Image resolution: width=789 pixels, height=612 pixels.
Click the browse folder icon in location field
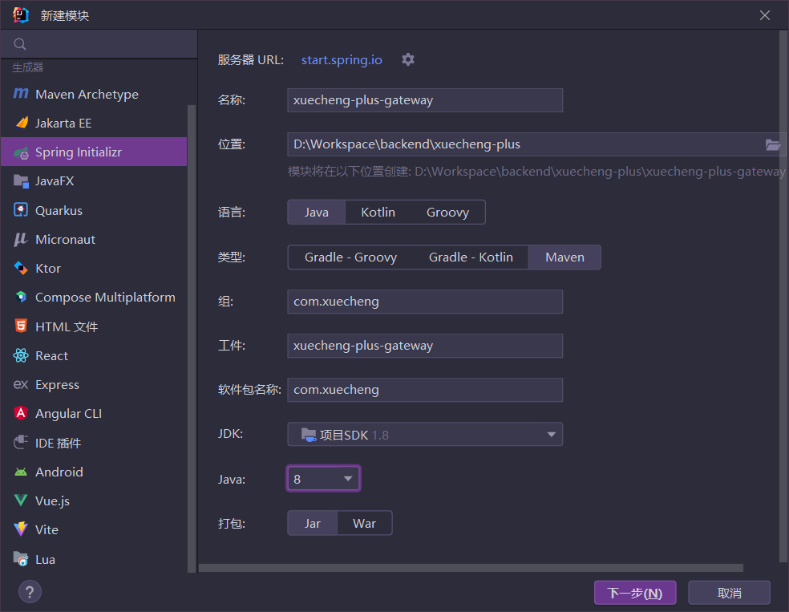click(x=772, y=144)
